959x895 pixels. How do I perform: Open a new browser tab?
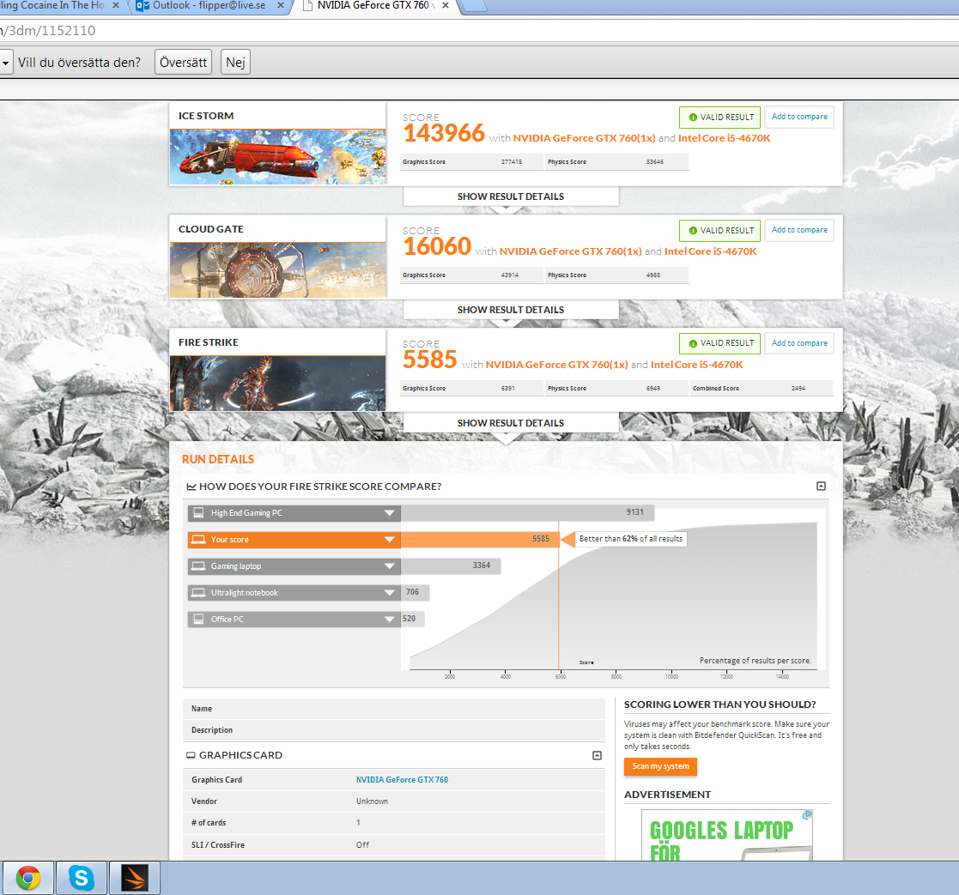pos(473,6)
